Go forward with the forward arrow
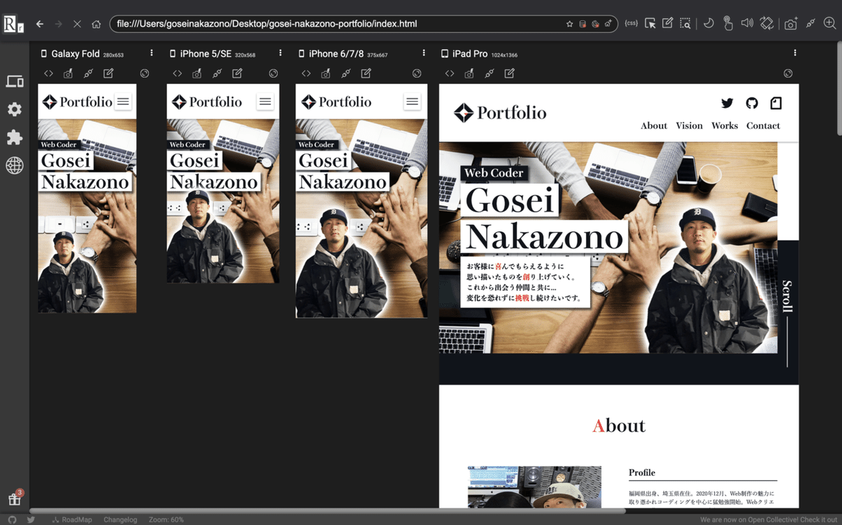This screenshot has width=842, height=525. click(x=59, y=24)
